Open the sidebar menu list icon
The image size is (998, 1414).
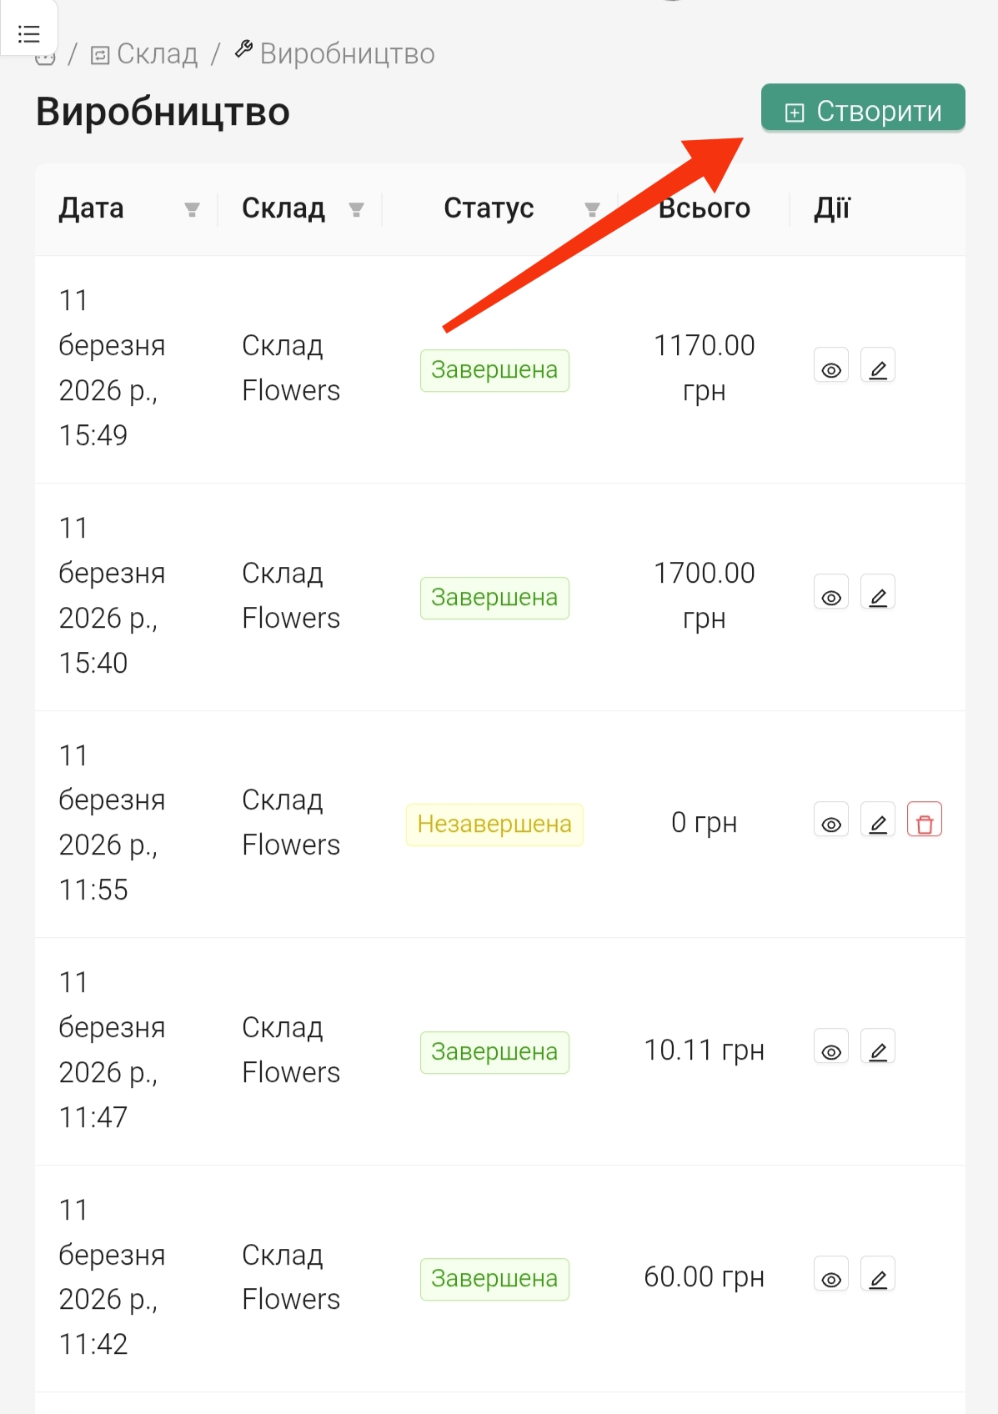coord(29,33)
